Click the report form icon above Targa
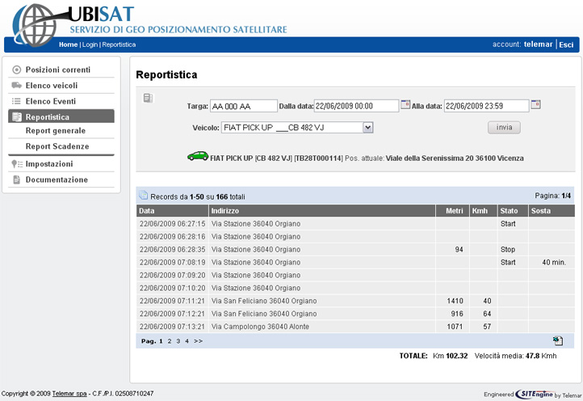 click(148, 98)
